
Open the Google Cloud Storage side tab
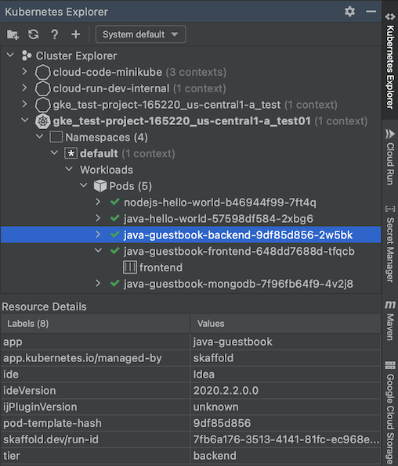[x=390, y=413]
